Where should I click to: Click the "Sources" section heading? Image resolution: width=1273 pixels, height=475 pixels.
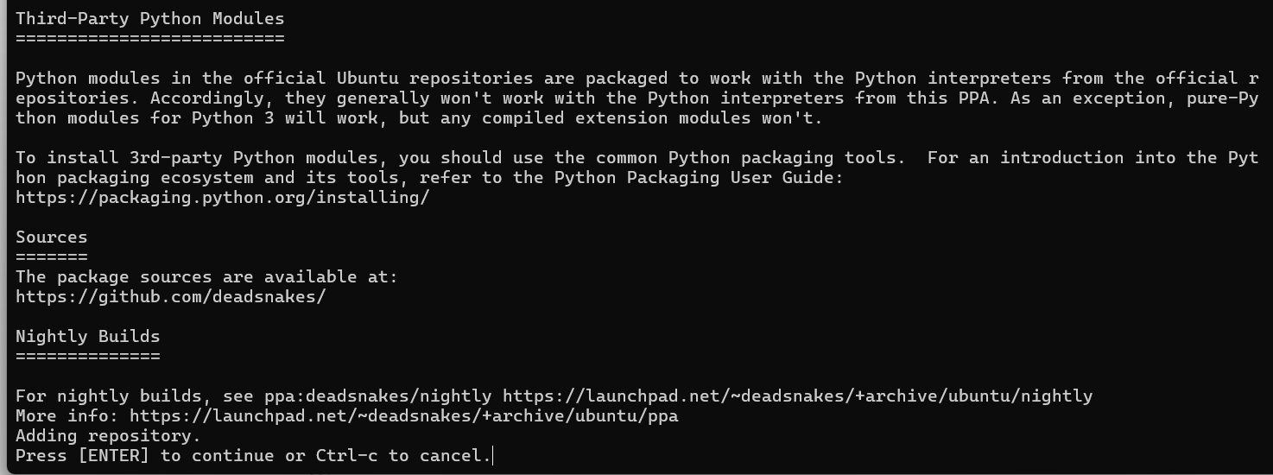click(x=51, y=237)
